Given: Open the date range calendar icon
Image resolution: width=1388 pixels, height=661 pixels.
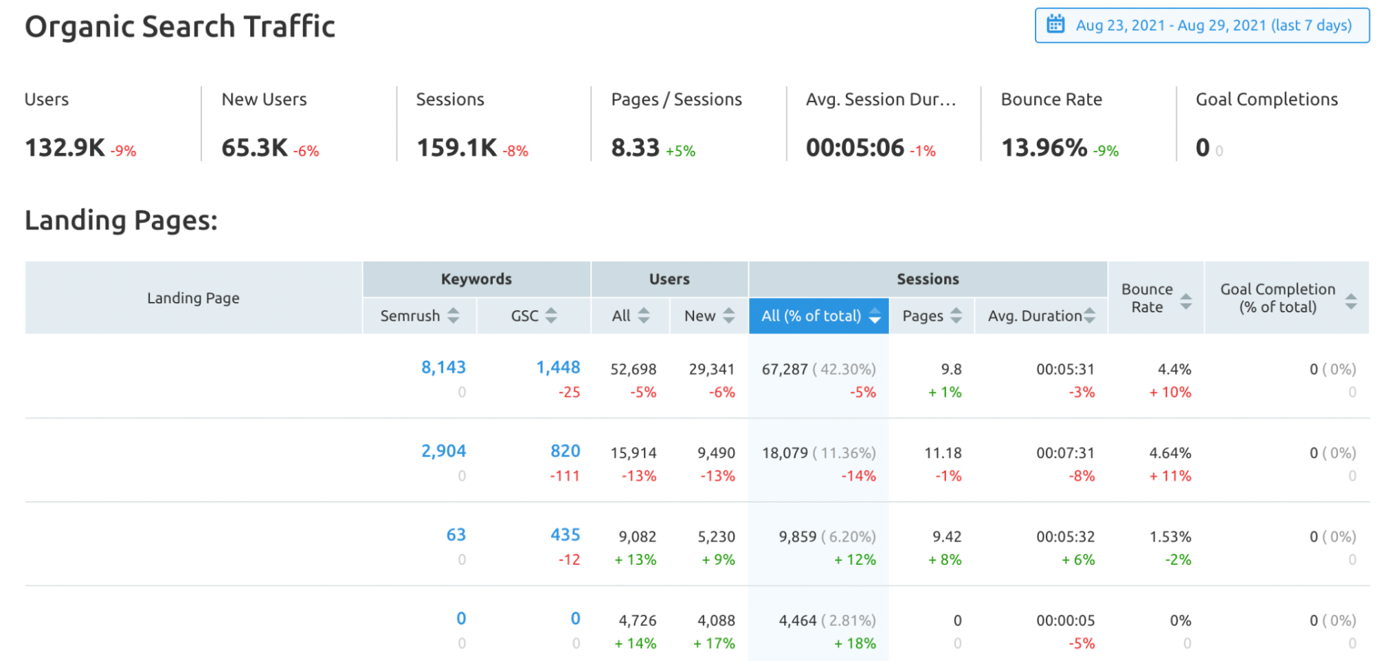Looking at the screenshot, I should [1053, 25].
